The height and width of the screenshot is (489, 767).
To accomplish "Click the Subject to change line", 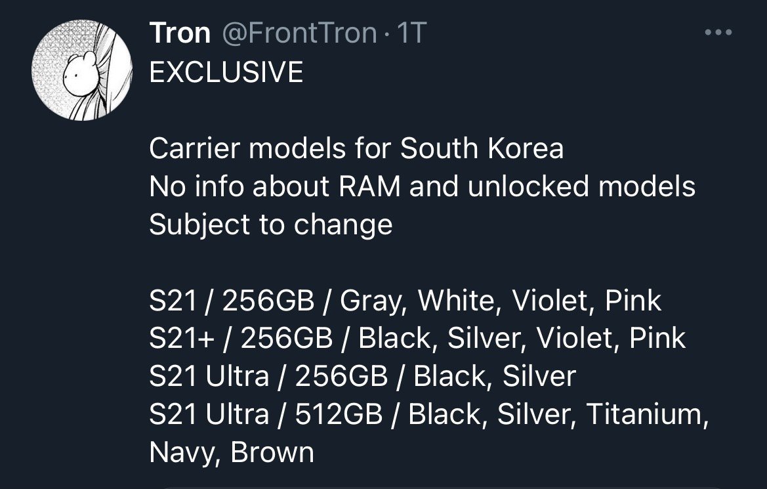I will pos(270,224).
